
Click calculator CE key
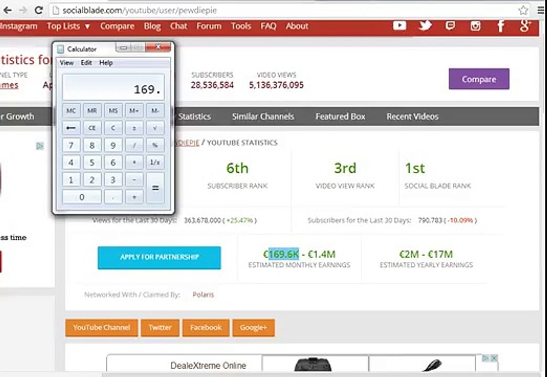click(92, 128)
